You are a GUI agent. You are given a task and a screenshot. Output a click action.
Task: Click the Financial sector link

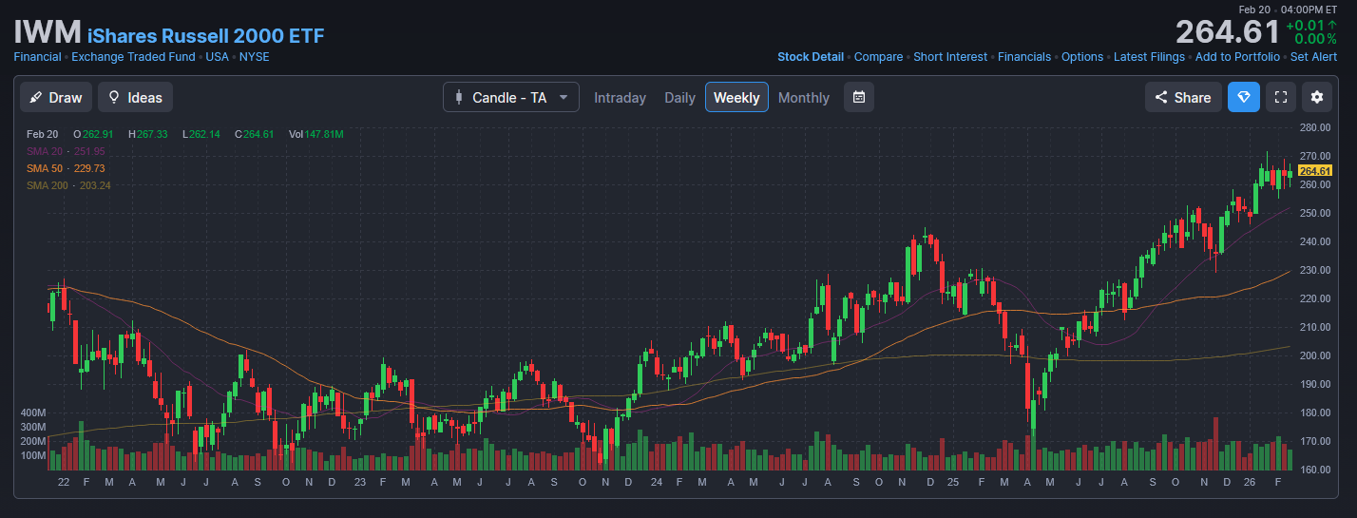click(37, 57)
